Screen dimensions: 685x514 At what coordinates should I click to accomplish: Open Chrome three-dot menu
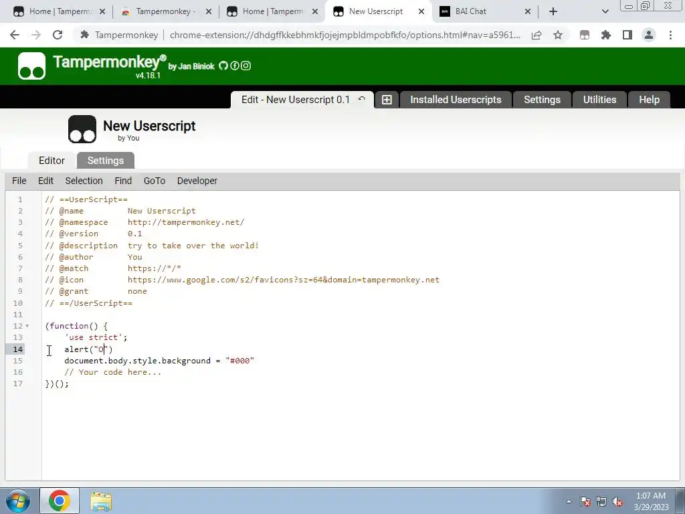(670, 35)
